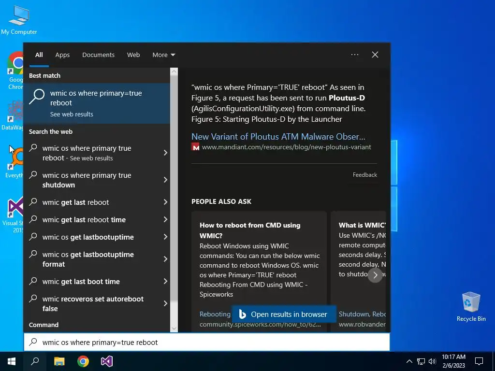Select the Visual Studio desktop shortcut
Viewport: 495px width, 371px height.
point(13,215)
